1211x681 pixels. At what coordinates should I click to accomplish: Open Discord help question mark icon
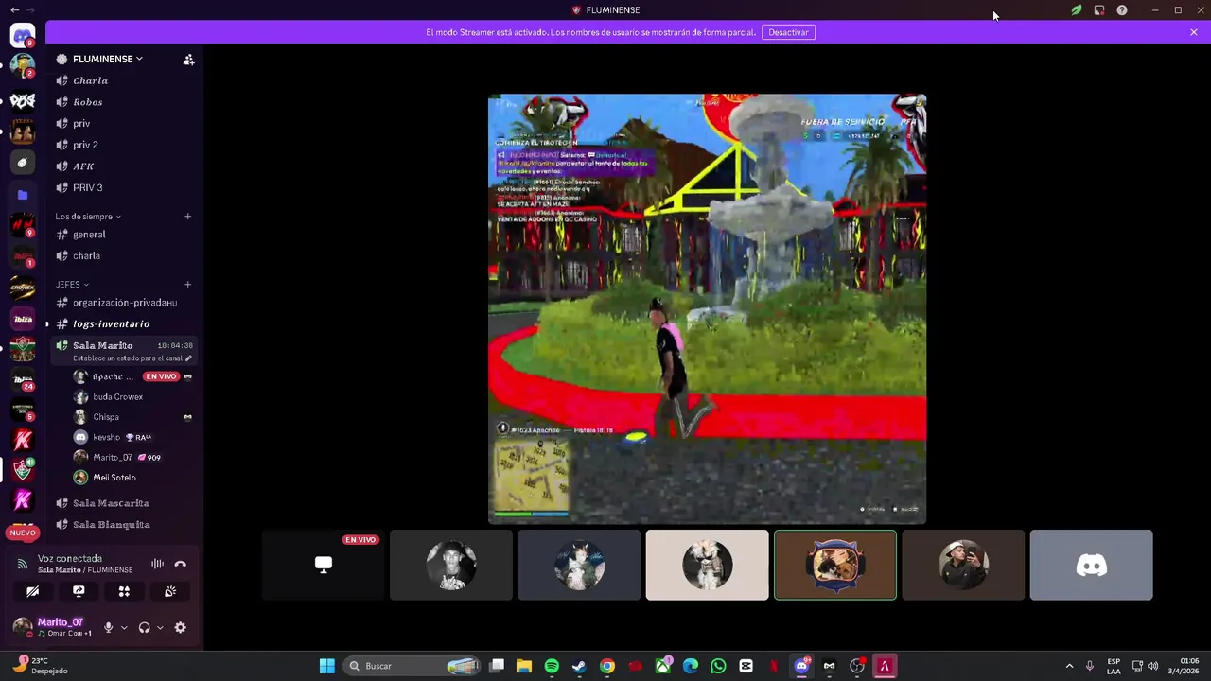click(x=1121, y=10)
